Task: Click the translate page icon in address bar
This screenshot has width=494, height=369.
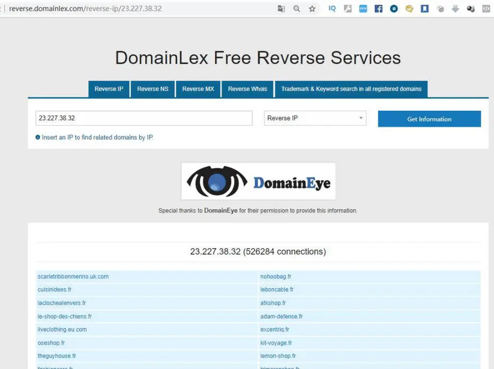Action: 281,9
